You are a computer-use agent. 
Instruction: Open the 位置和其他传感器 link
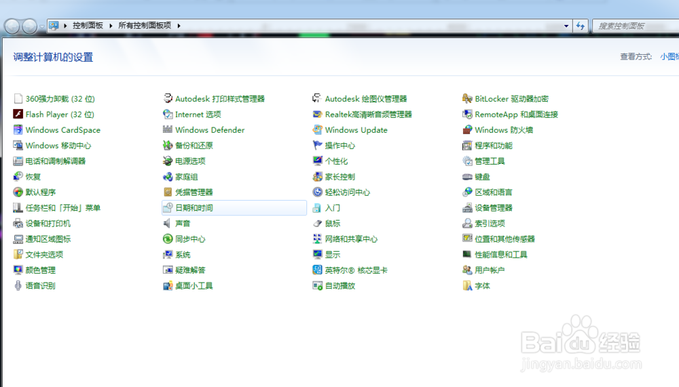(x=504, y=239)
